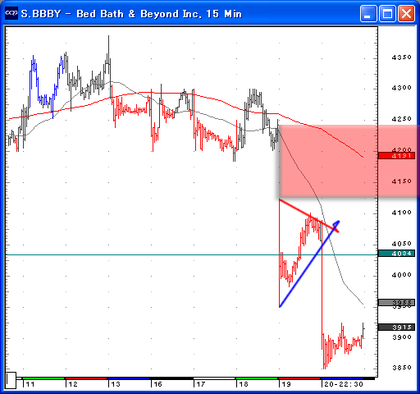The height and width of the screenshot is (394, 420).
Task: Minimize the S.BBBY chart window
Action: click(368, 13)
